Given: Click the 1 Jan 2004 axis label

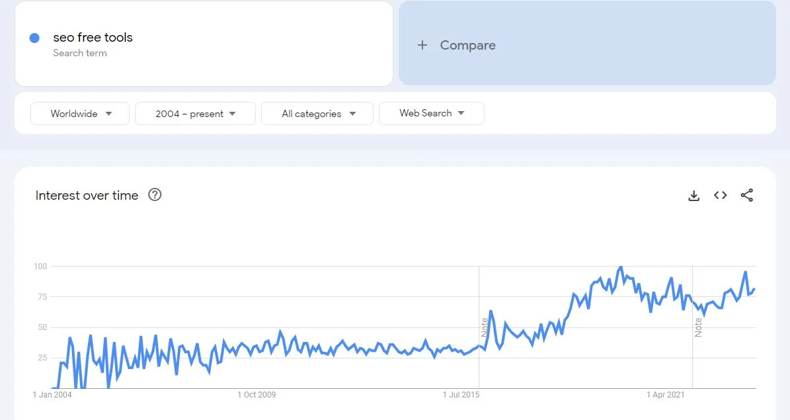Looking at the screenshot, I should (x=52, y=394).
